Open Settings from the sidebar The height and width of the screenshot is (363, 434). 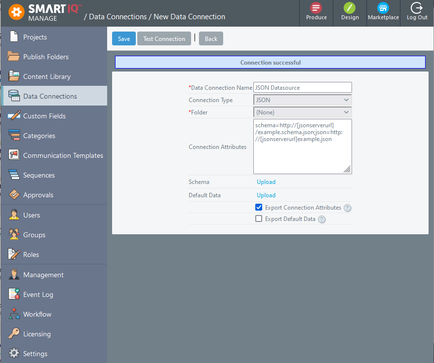point(35,354)
